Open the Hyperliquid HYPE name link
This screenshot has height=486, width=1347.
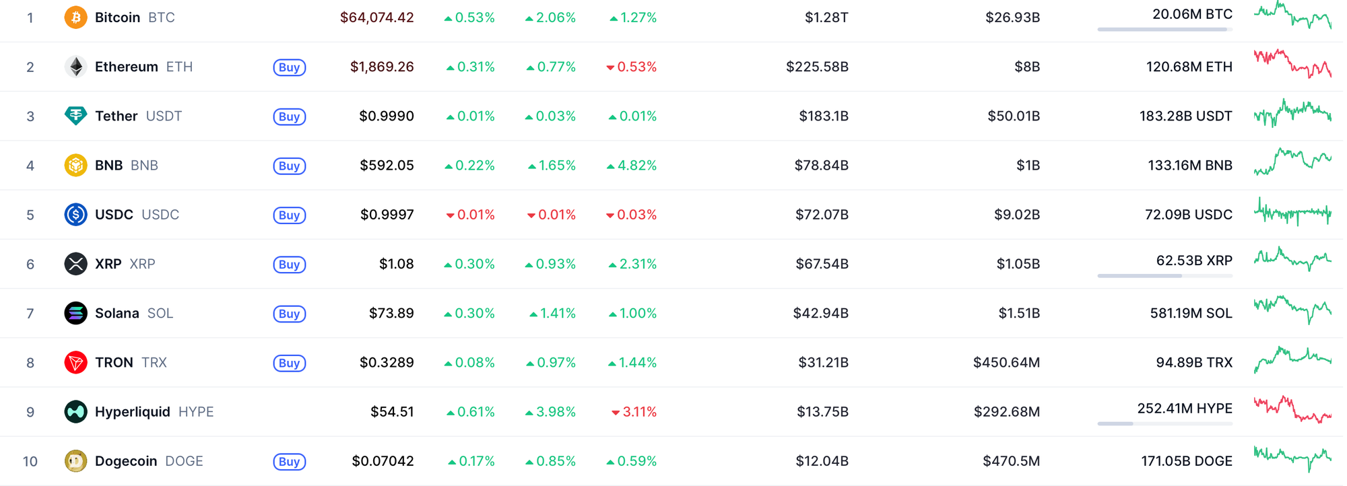point(154,411)
